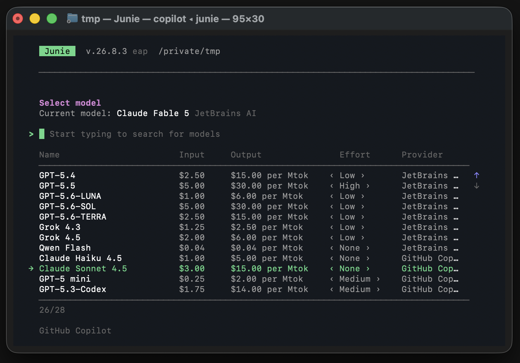Click the right effort chevron for Claude Haiku 4.5
Screen dimensions: 520x363
[368, 258]
